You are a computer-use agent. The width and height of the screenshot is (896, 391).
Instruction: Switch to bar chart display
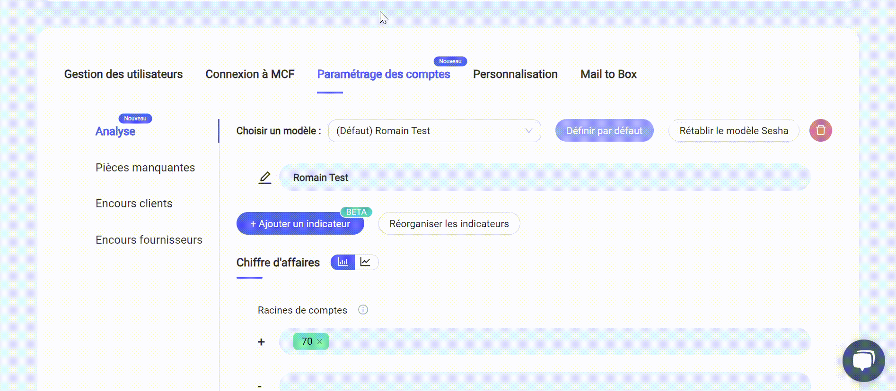[343, 262]
